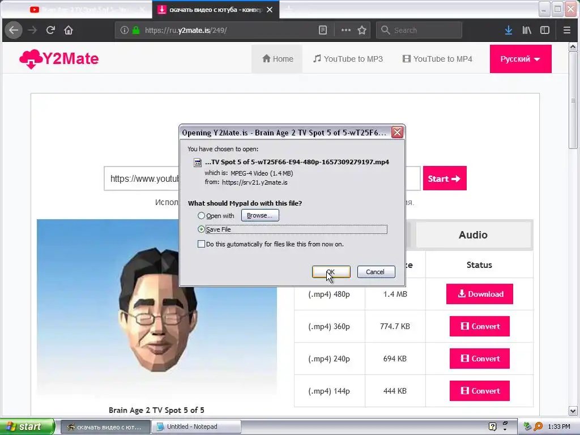Open the Windows start menu
This screenshot has height=435, width=580.
pyautogui.click(x=27, y=427)
